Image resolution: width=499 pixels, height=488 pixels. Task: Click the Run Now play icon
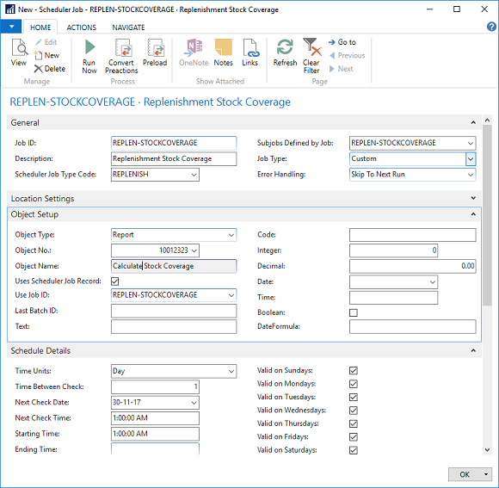pos(89,47)
